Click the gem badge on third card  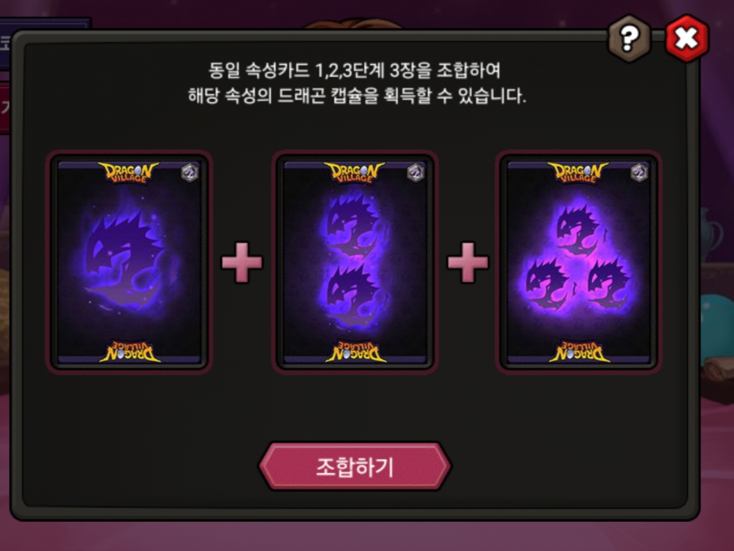639,173
